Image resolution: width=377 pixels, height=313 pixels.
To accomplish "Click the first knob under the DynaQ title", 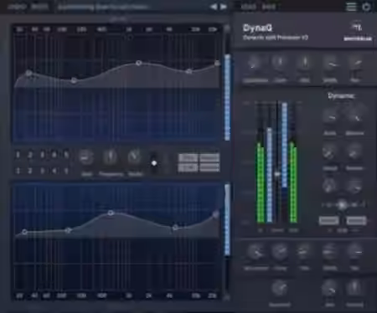I will click(x=255, y=63).
